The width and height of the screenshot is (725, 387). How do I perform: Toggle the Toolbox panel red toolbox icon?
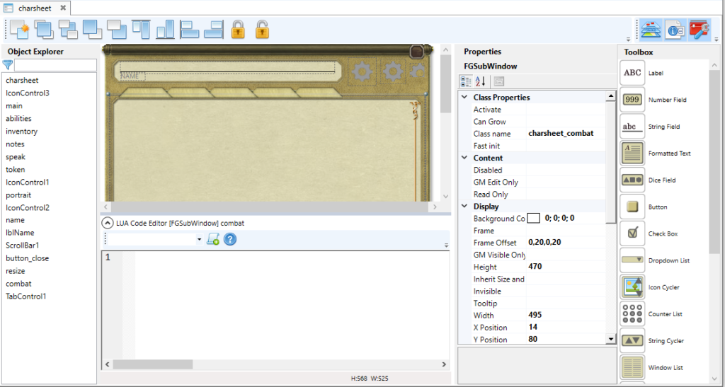point(699,30)
